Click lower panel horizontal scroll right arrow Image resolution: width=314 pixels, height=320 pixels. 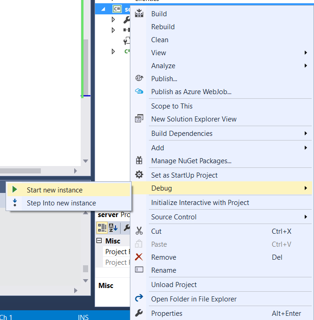tap(76, 290)
